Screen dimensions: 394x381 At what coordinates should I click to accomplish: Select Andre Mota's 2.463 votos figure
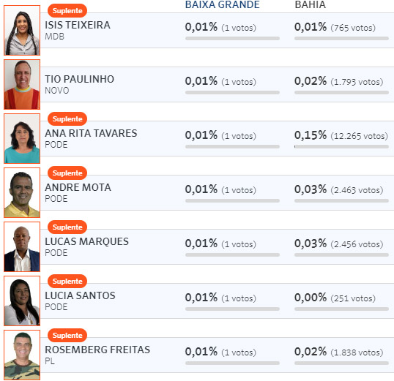point(357,190)
